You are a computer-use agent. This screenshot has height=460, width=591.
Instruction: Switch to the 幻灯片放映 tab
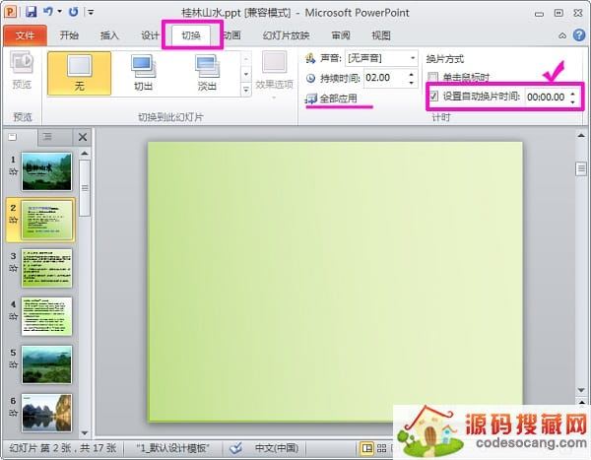pyautogui.click(x=286, y=35)
